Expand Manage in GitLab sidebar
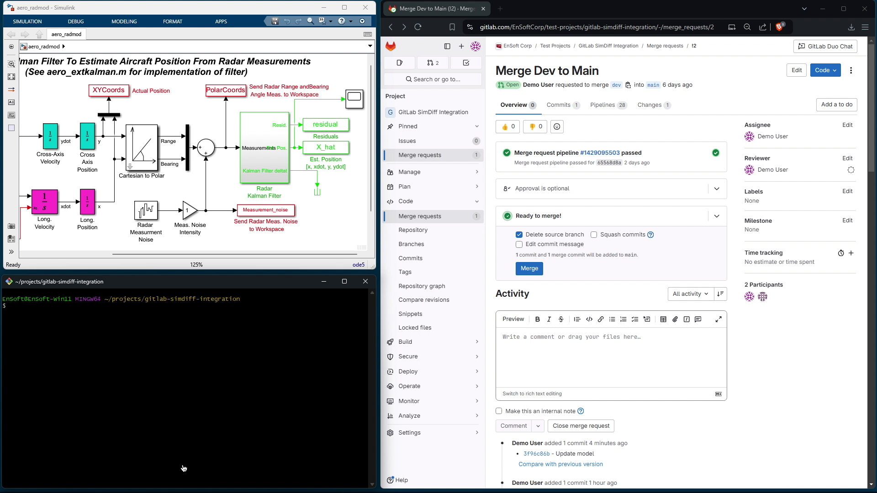This screenshot has width=877, height=493. pos(433,172)
